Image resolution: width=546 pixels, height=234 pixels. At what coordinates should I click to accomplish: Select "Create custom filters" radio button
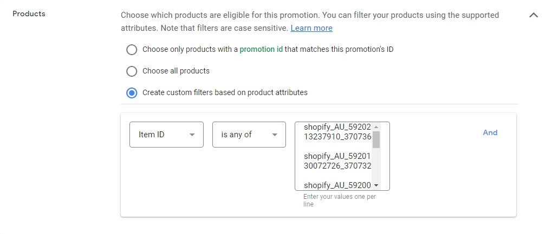[x=132, y=93]
